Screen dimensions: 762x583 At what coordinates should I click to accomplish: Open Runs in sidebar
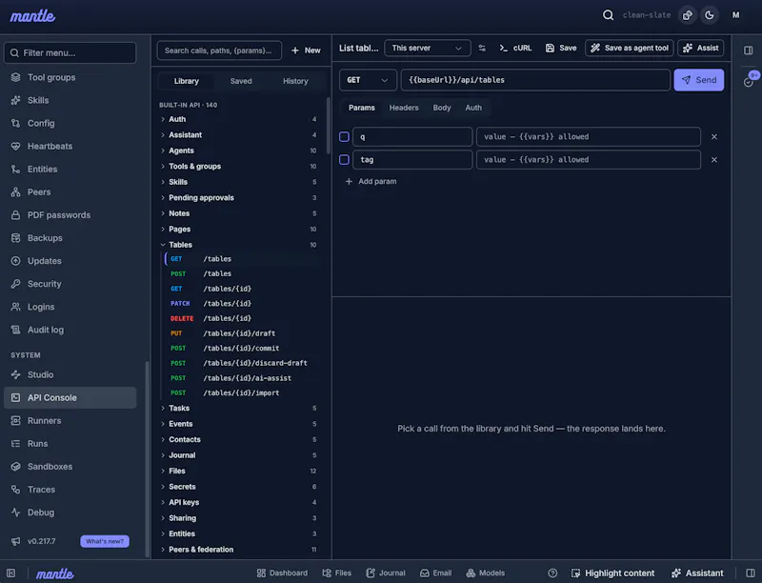70,444
